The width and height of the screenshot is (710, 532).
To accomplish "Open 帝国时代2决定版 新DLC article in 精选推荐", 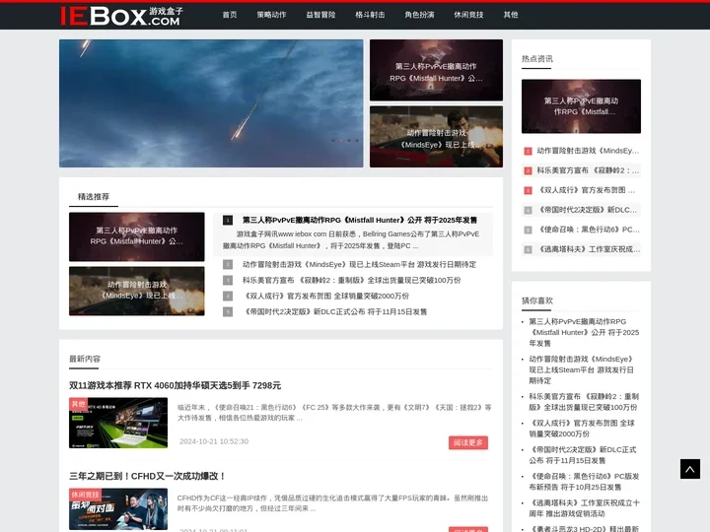I will [x=334, y=312].
